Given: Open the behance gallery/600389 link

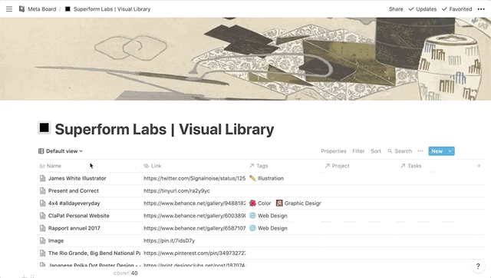Looking at the screenshot, I should pos(194,216).
